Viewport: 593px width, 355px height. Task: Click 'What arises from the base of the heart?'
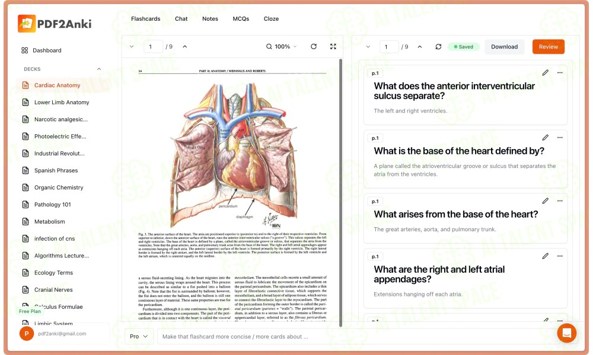455,214
